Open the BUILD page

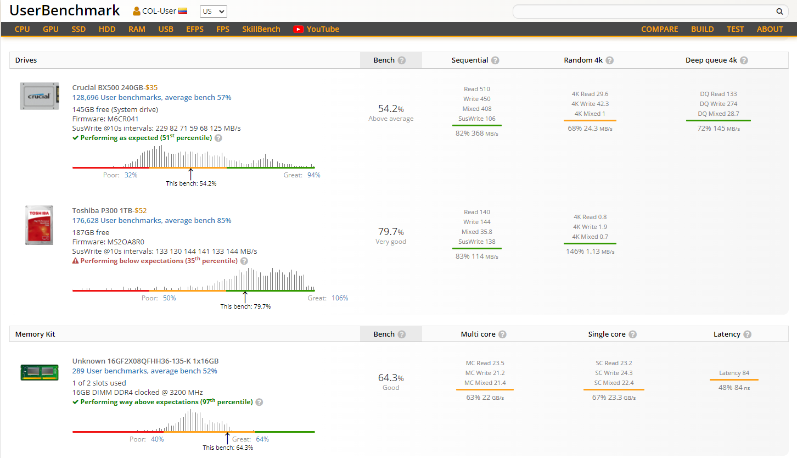click(703, 29)
